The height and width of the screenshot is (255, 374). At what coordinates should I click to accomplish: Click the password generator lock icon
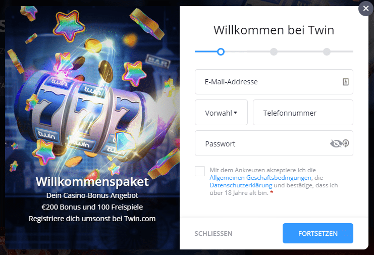click(x=346, y=143)
